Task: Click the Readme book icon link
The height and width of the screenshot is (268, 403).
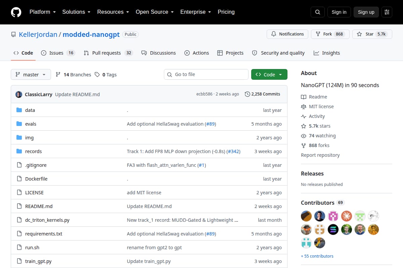Action: (314, 97)
